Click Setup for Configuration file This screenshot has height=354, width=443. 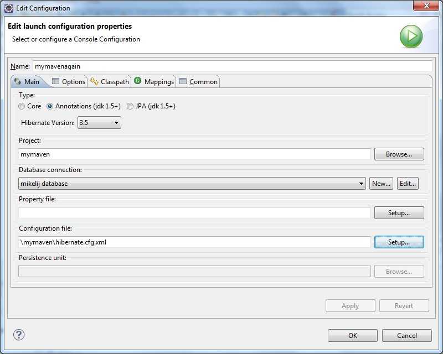tap(399, 242)
